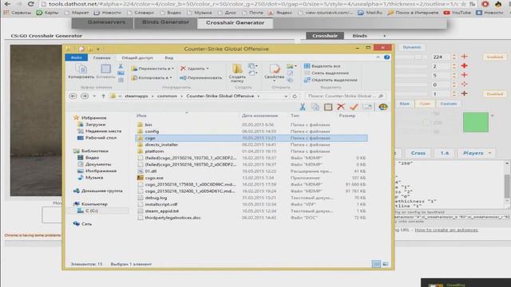Click the orange checkmark icon in lower toolbar
The image size is (511, 287).
point(354,107)
